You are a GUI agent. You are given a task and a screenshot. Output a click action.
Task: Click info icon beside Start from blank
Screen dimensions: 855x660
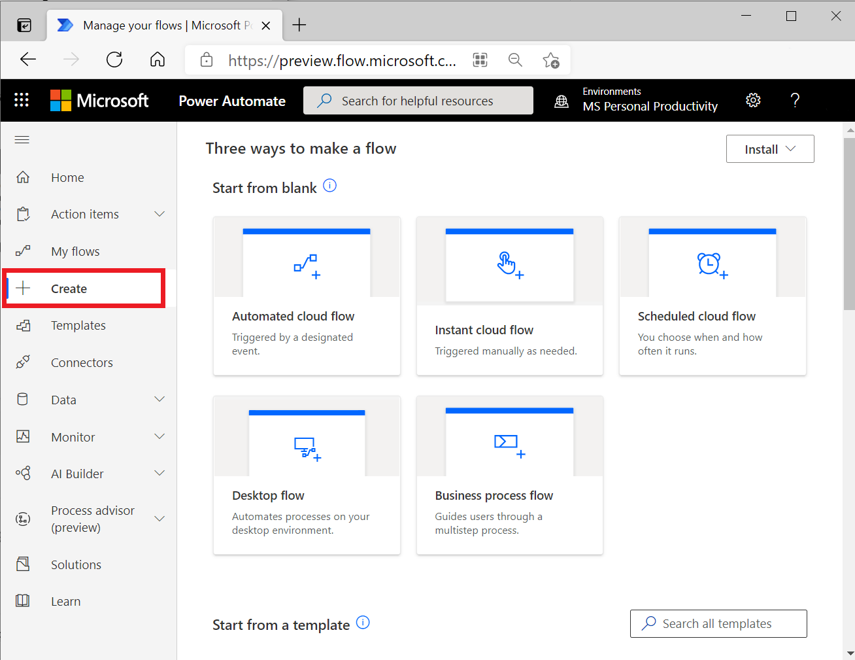(330, 186)
